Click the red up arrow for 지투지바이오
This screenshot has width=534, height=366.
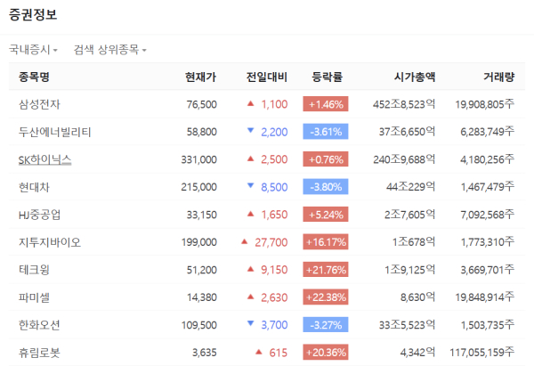pos(245,242)
